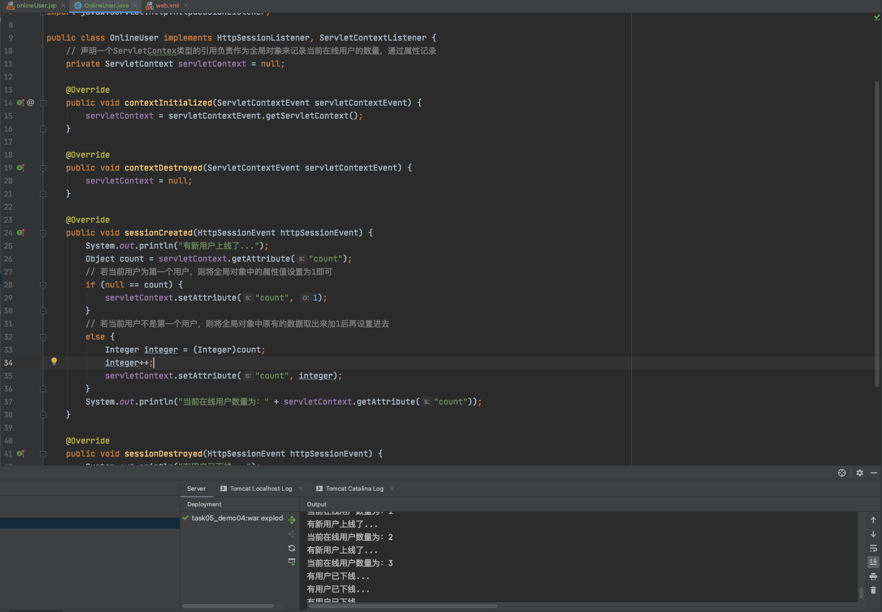Click line number 26 in the gutter
The height and width of the screenshot is (612, 882).
[x=8, y=259]
